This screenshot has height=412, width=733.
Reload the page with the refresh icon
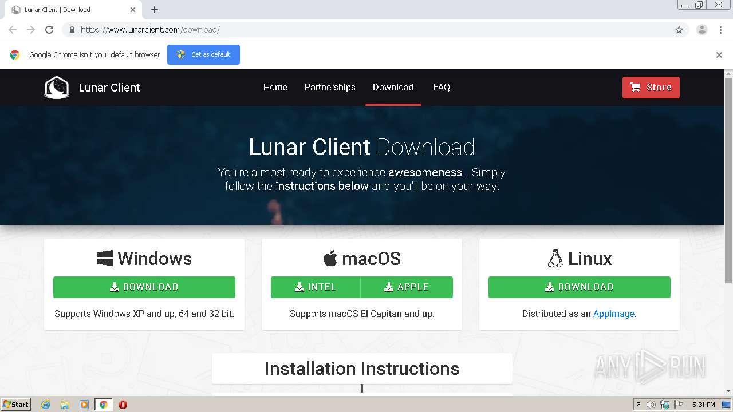49,30
